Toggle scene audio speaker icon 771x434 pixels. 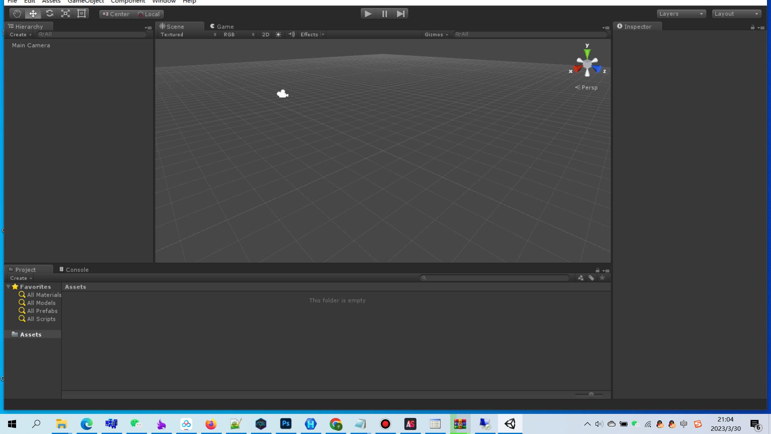pyautogui.click(x=292, y=35)
